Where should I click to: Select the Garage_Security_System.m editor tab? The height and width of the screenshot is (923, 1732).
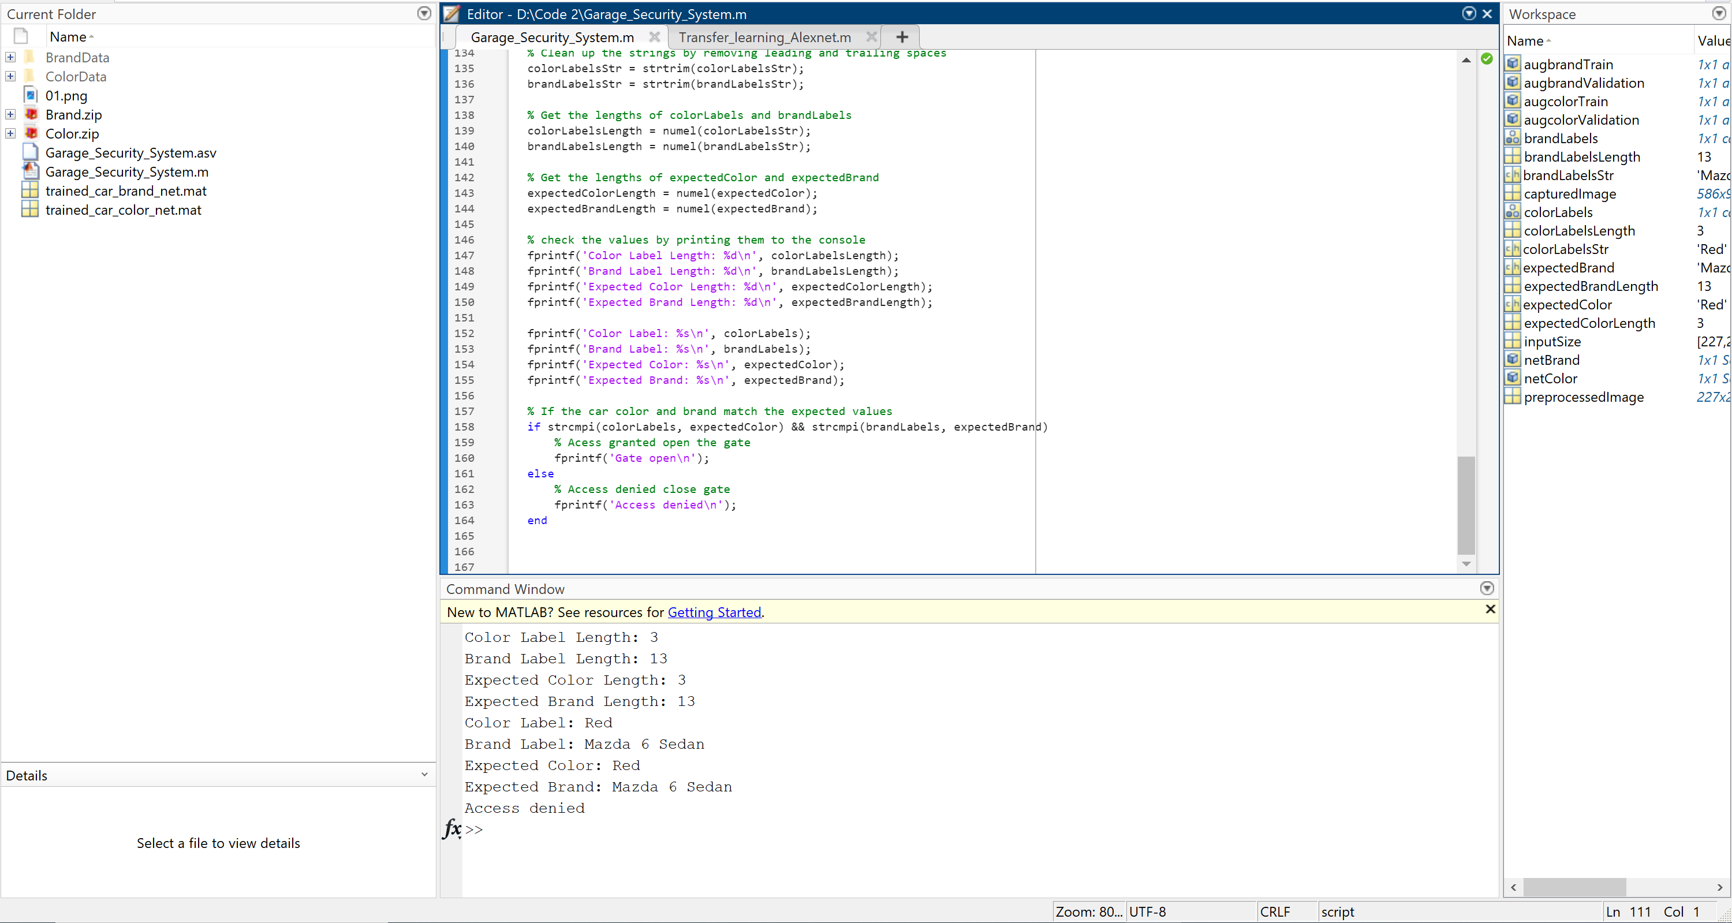click(551, 37)
